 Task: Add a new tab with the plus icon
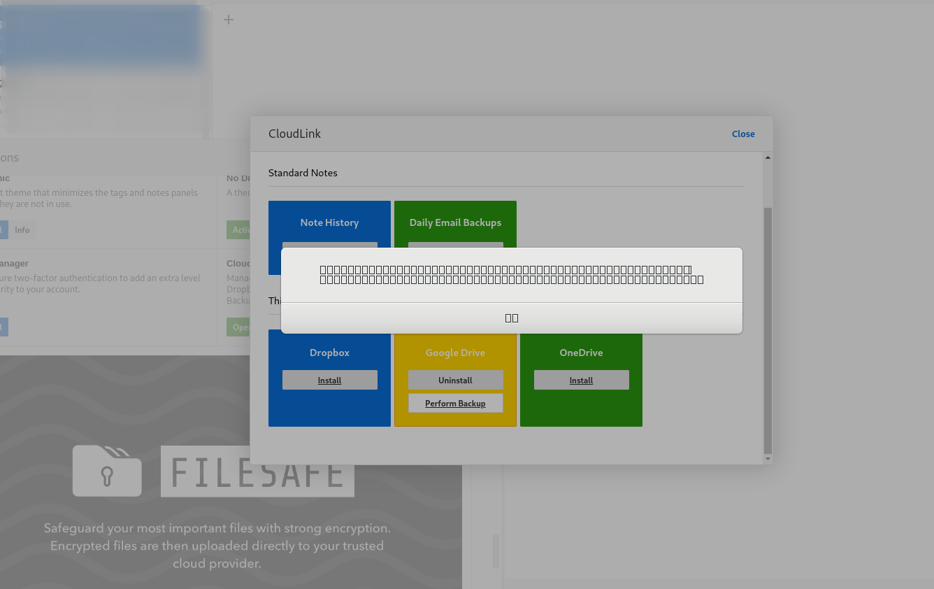point(228,20)
